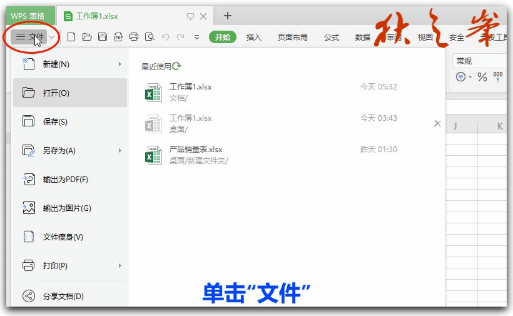Remove the 今天 03:43 entry with X
Image resolution: width=513 pixels, height=316 pixels.
pyautogui.click(x=437, y=124)
